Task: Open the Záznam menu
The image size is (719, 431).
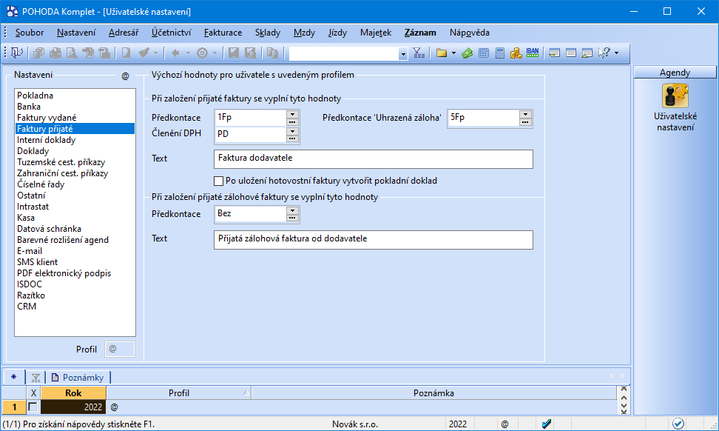Action: click(x=420, y=33)
